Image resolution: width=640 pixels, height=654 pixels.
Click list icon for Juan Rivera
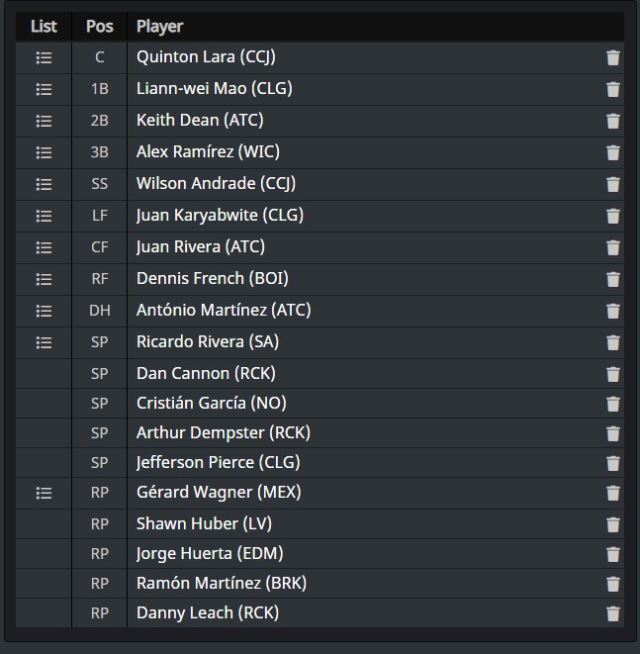[x=44, y=247]
